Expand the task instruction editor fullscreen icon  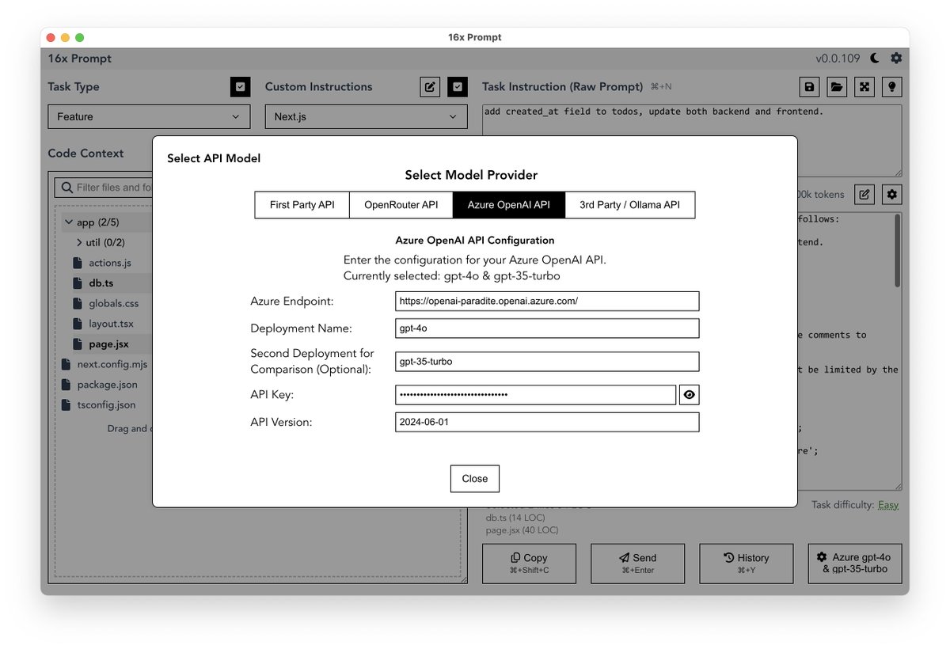point(864,87)
